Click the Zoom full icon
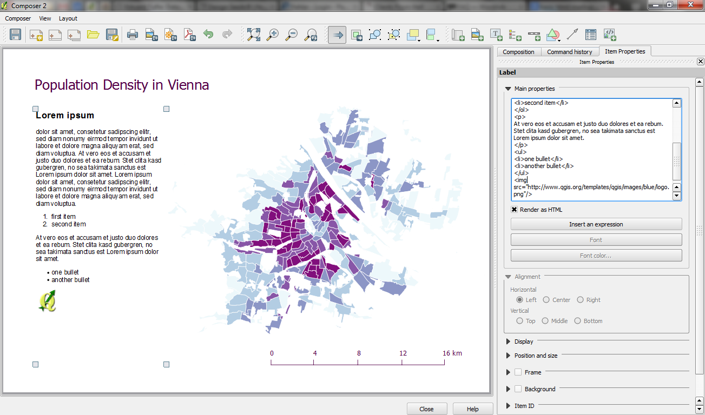Screen dimensions: 705x415 point(253,35)
